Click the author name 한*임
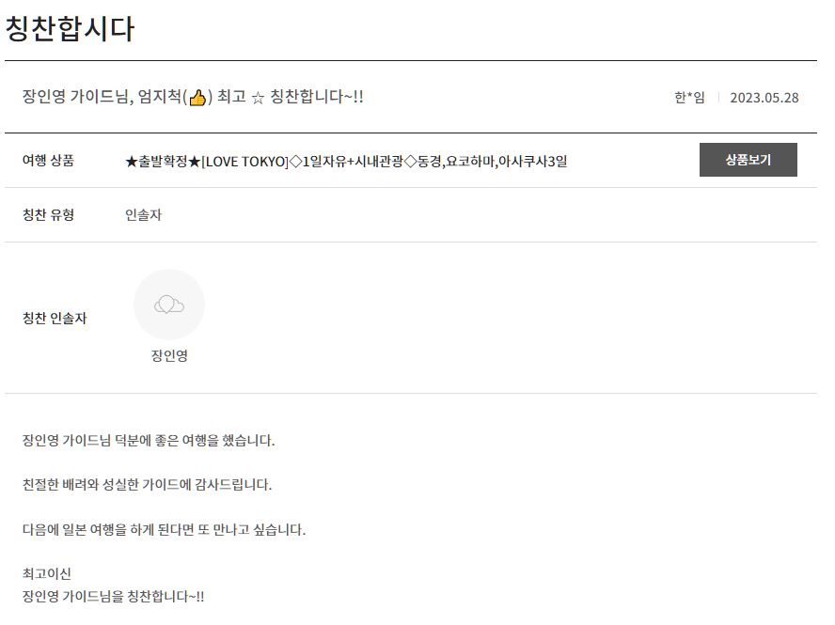The width and height of the screenshot is (835, 625). point(689,98)
